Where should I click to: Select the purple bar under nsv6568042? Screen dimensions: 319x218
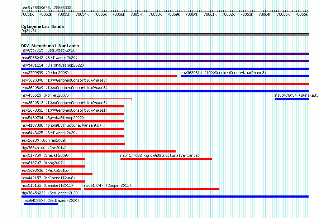click(165, 61)
